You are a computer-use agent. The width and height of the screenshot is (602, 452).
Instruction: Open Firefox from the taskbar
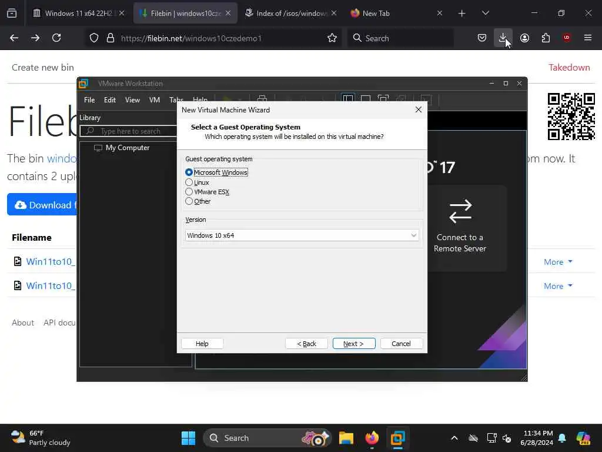(372, 438)
